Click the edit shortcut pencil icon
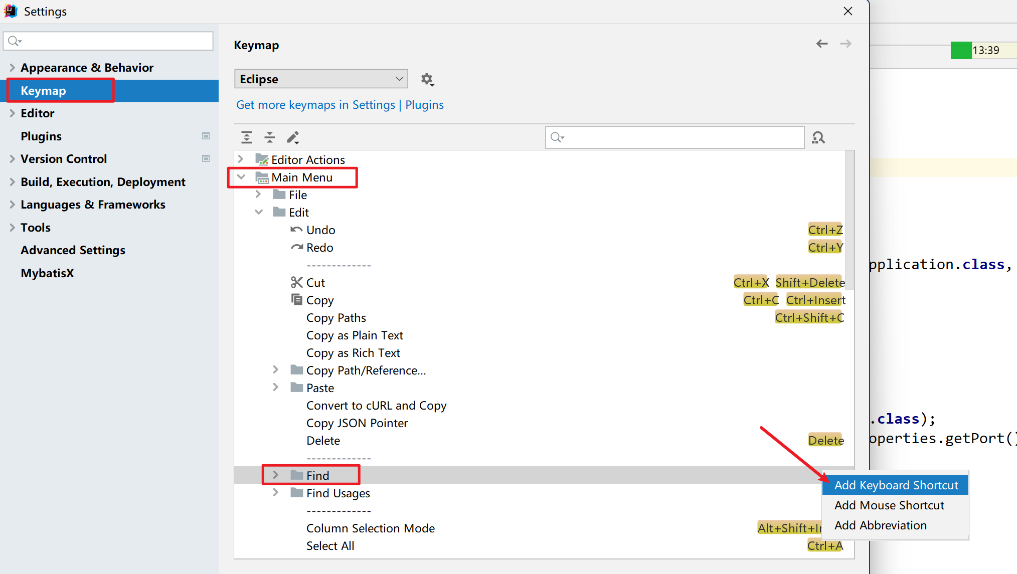This screenshot has width=1017, height=574. tap(293, 137)
